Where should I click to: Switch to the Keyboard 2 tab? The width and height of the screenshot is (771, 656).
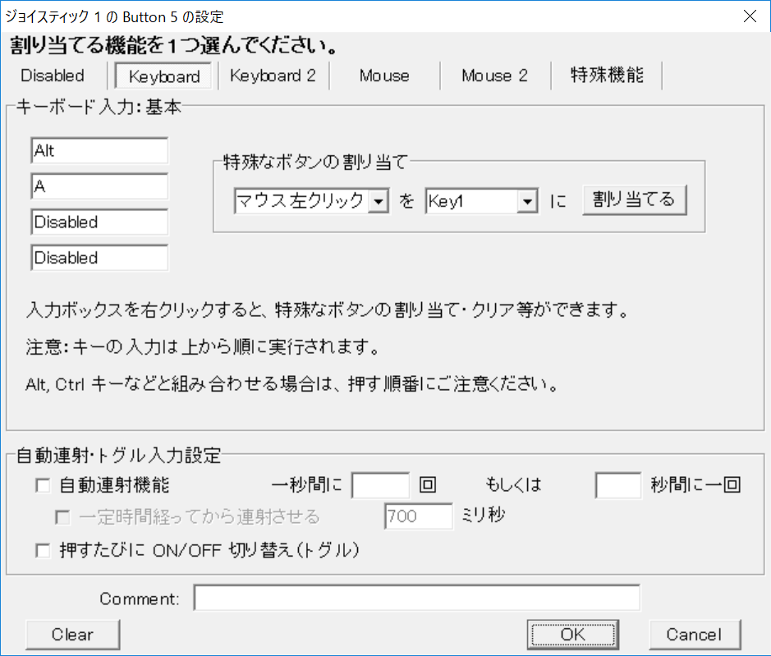click(x=272, y=76)
